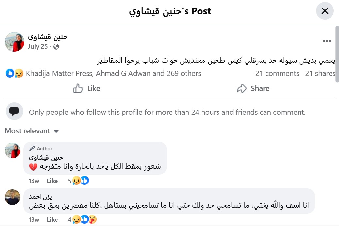Click the Share arrow icon
339x226 pixels.
pyautogui.click(x=242, y=88)
